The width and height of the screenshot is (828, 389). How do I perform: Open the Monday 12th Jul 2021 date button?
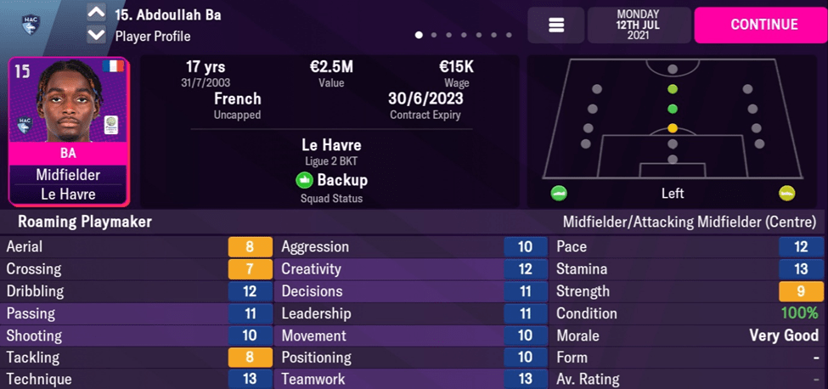(x=638, y=25)
